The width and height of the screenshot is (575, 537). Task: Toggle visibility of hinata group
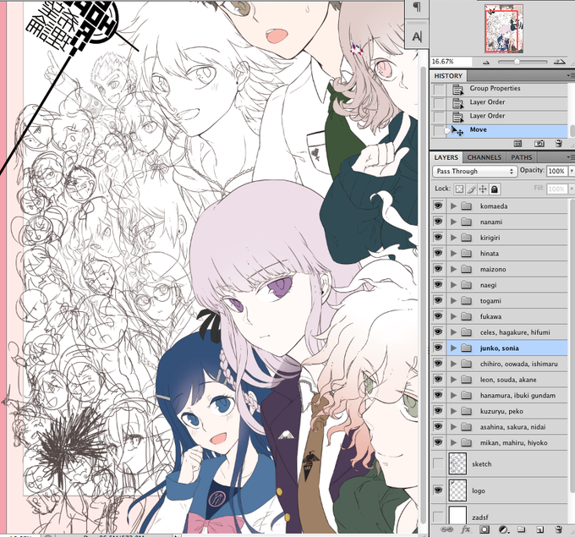pos(438,253)
